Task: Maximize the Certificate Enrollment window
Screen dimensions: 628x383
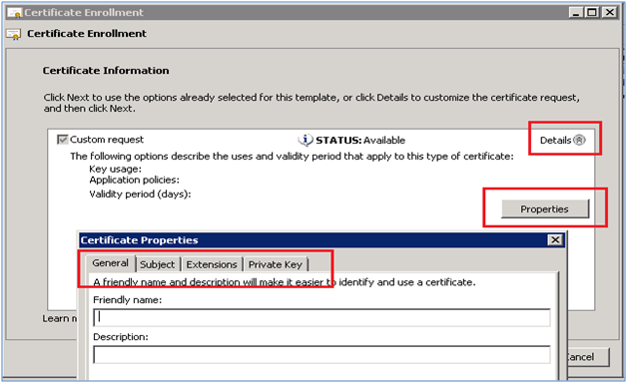Action: click(x=592, y=12)
